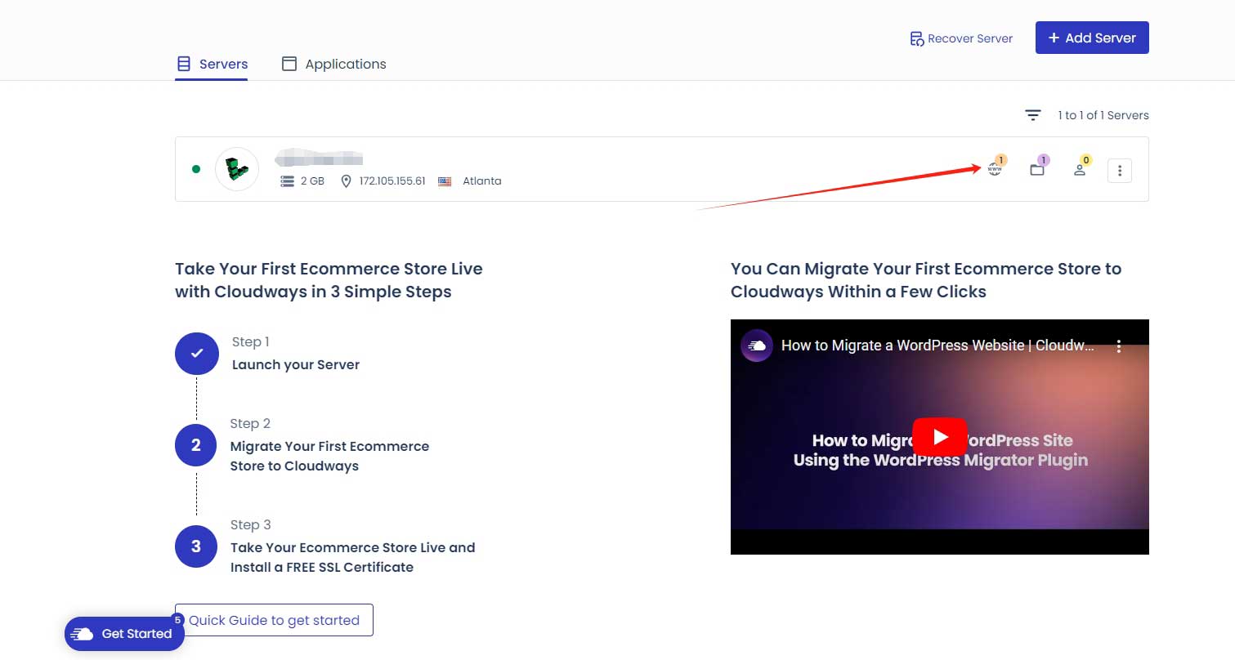Click the Step 2 number circle
Screen dimensions: 1235x660
point(196,445)
